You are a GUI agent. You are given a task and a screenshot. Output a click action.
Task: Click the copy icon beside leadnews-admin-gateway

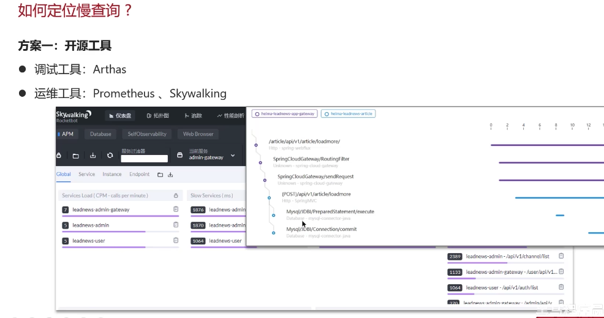point(176,210)
